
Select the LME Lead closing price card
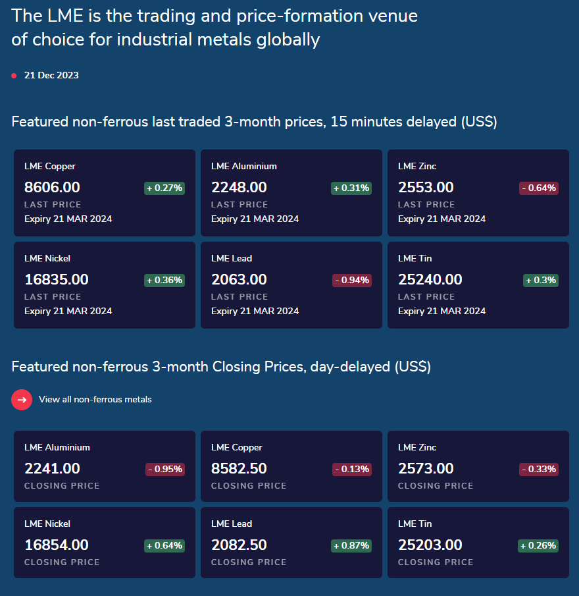point(291,543)
